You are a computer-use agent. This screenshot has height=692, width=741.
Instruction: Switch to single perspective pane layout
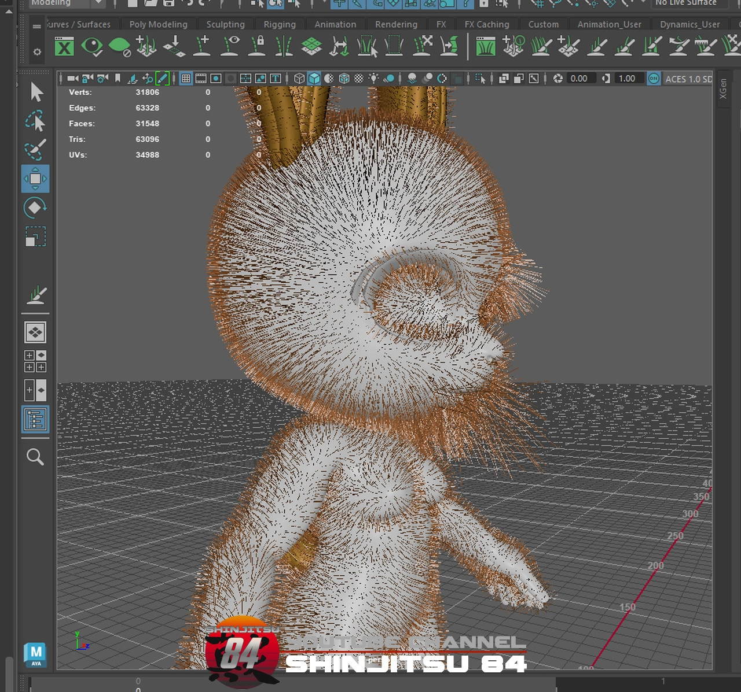35,332
